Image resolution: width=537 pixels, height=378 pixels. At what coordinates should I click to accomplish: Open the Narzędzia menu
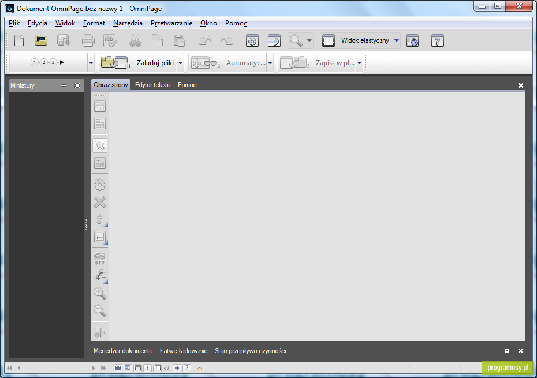128,23
